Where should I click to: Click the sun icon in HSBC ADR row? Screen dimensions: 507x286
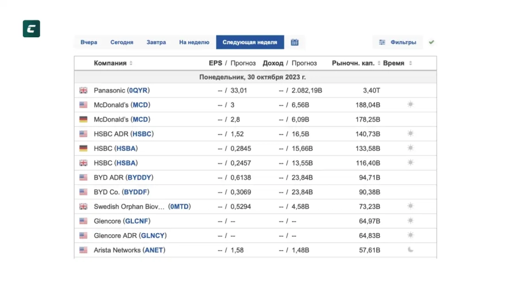410,134
